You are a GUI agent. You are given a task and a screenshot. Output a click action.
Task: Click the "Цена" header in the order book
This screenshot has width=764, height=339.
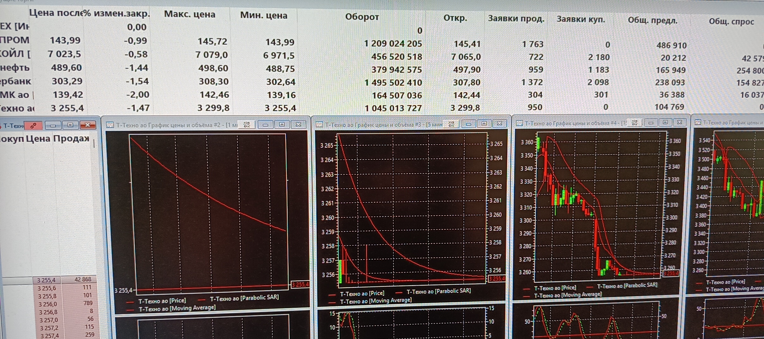pos(38,139)
